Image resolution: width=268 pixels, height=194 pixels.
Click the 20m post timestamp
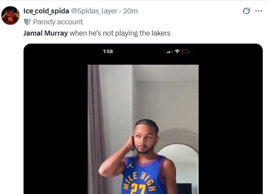click(130, 11)
